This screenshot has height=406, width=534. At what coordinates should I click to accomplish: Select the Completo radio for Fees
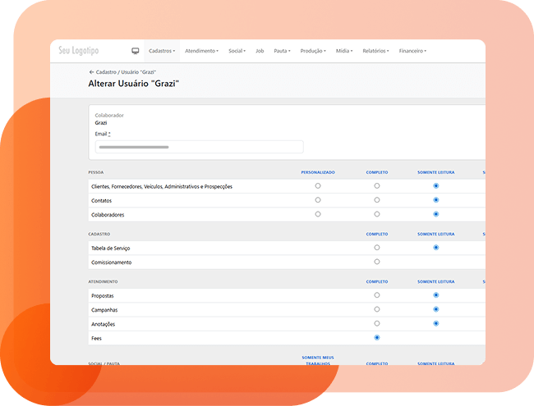[x=377, y=337]
